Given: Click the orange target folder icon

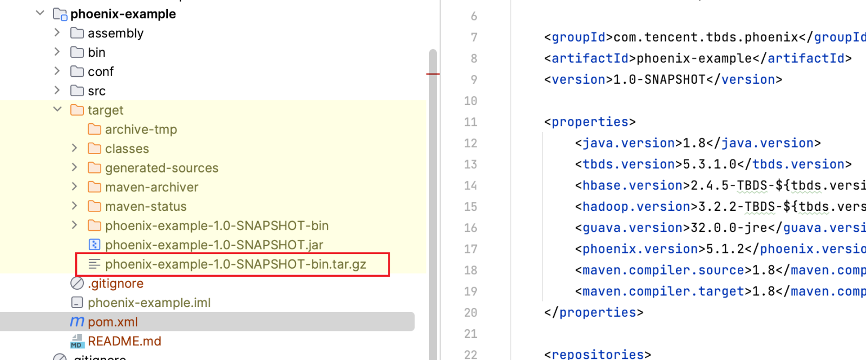Looking at the screenshot, I should click(x=77, y=110).
